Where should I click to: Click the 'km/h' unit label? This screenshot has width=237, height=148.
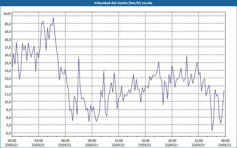(7, 14)
